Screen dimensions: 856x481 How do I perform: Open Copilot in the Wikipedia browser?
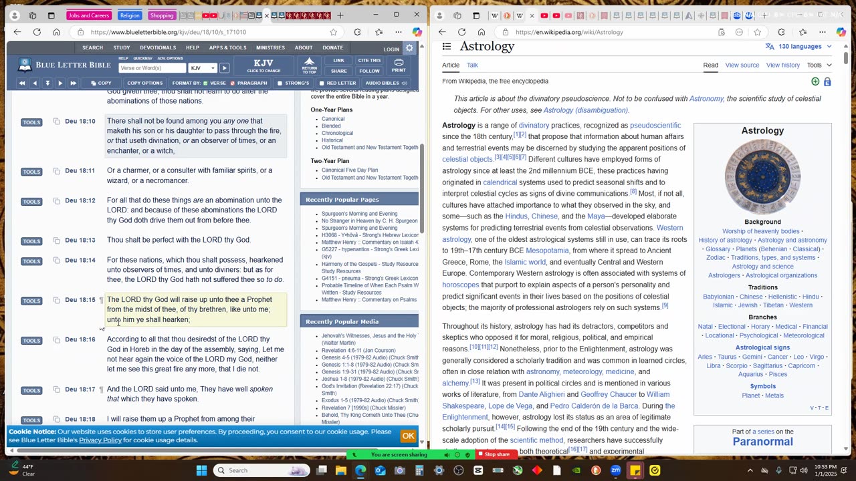click(841, 32)
